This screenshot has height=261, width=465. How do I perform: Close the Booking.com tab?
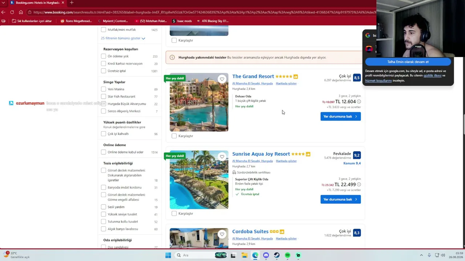pyautogui.click(x=63, y=3)
